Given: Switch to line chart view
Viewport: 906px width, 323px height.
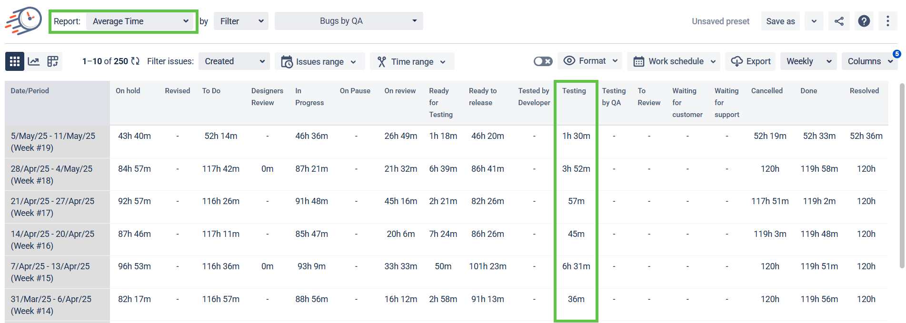Looking at the screenshot, I should coord(34,61).
